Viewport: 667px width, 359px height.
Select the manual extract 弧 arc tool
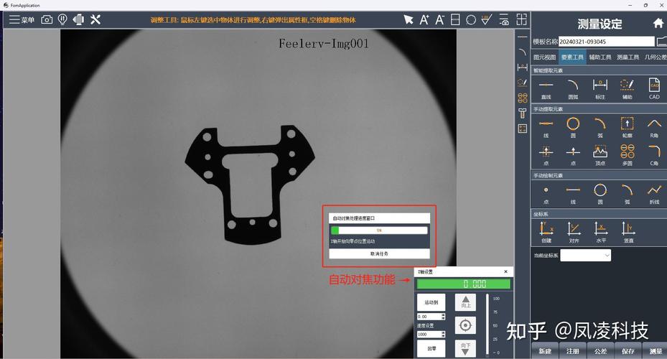[x=600, y=127]
